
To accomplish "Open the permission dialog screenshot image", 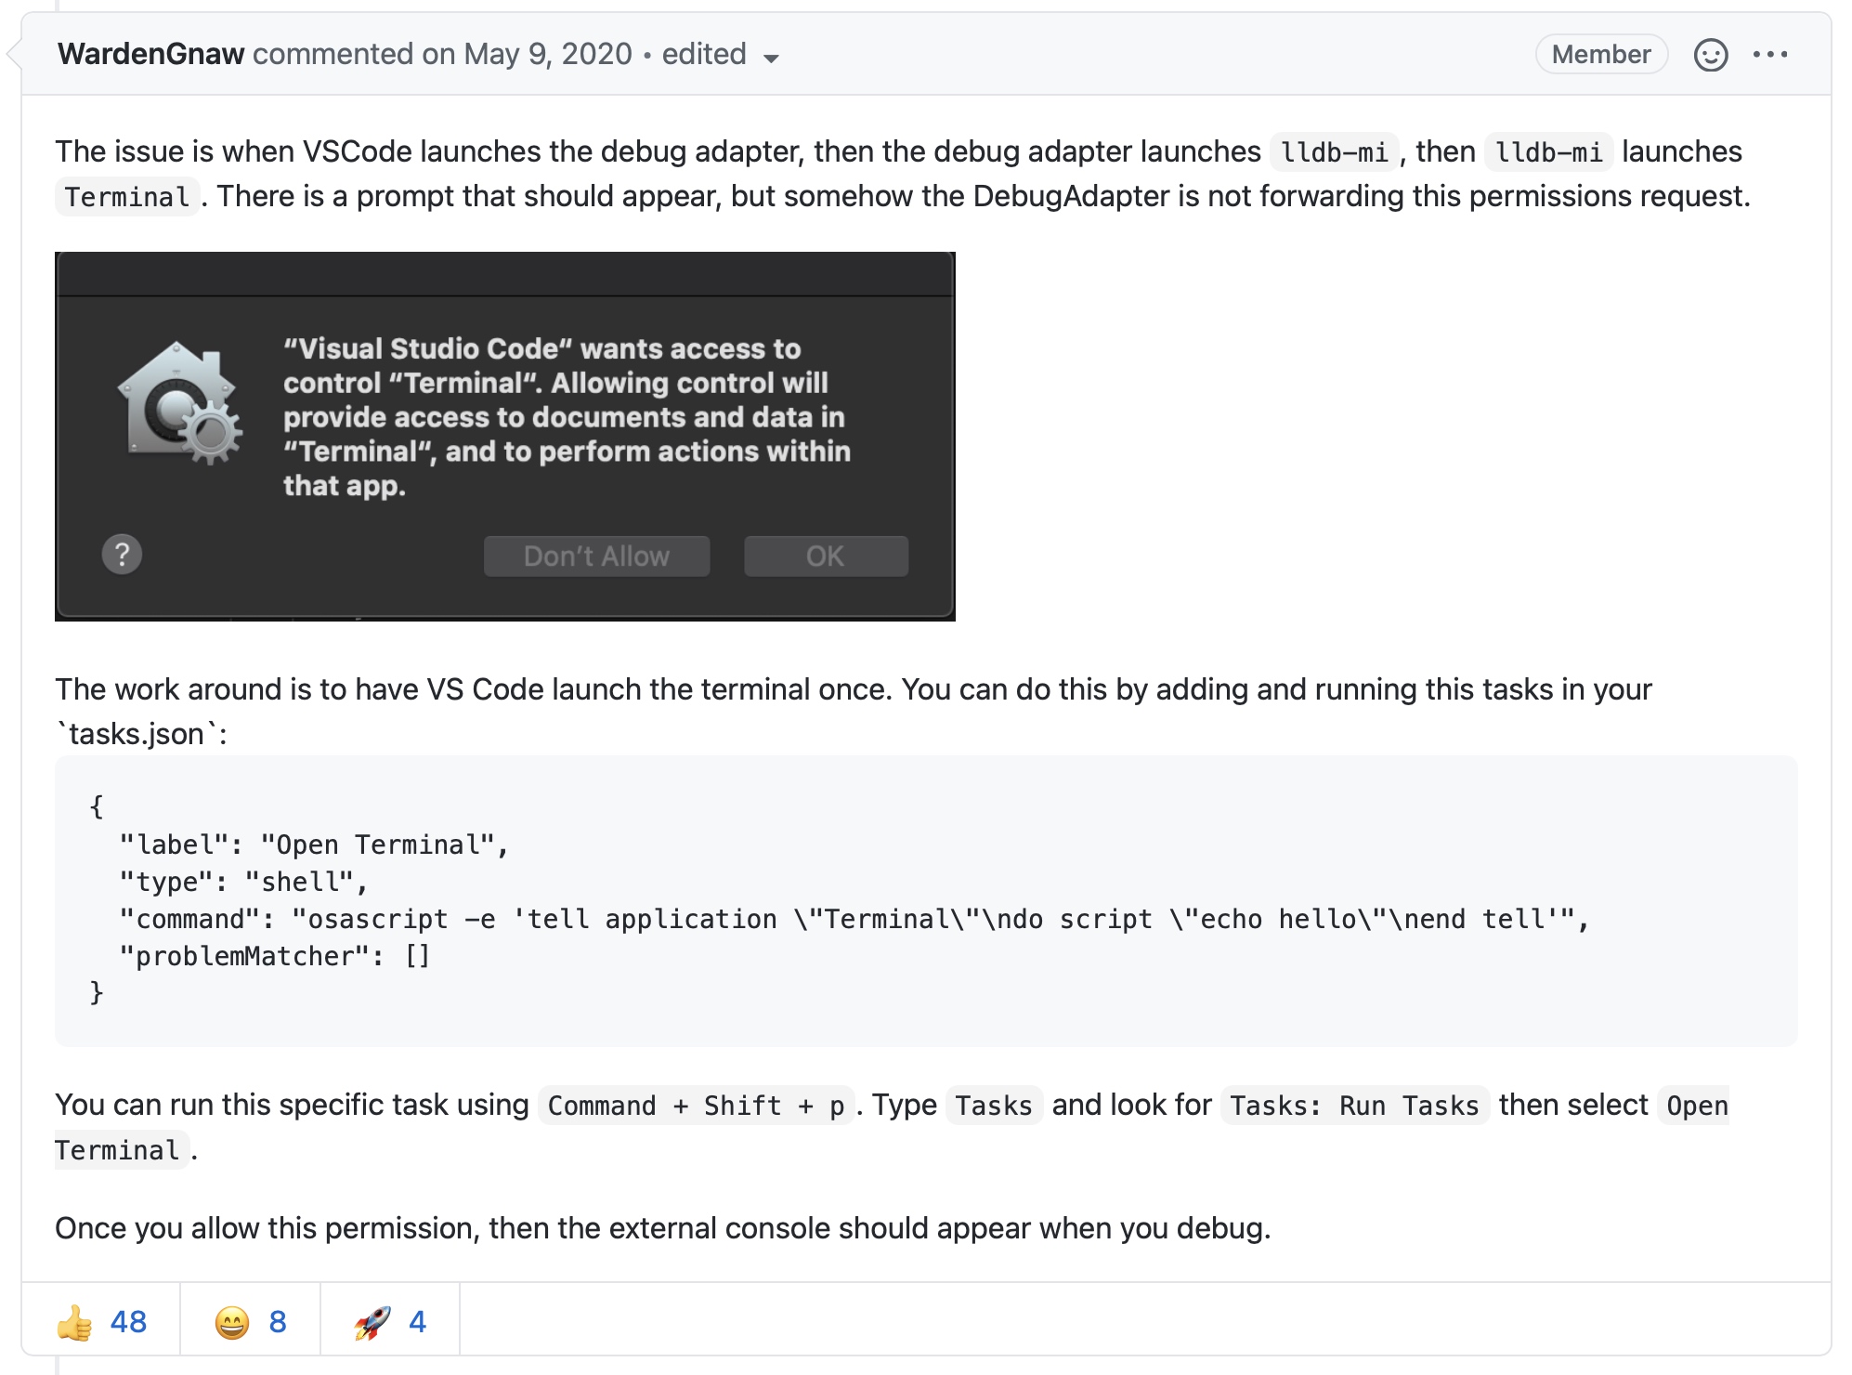I will [x=505, y=436].
